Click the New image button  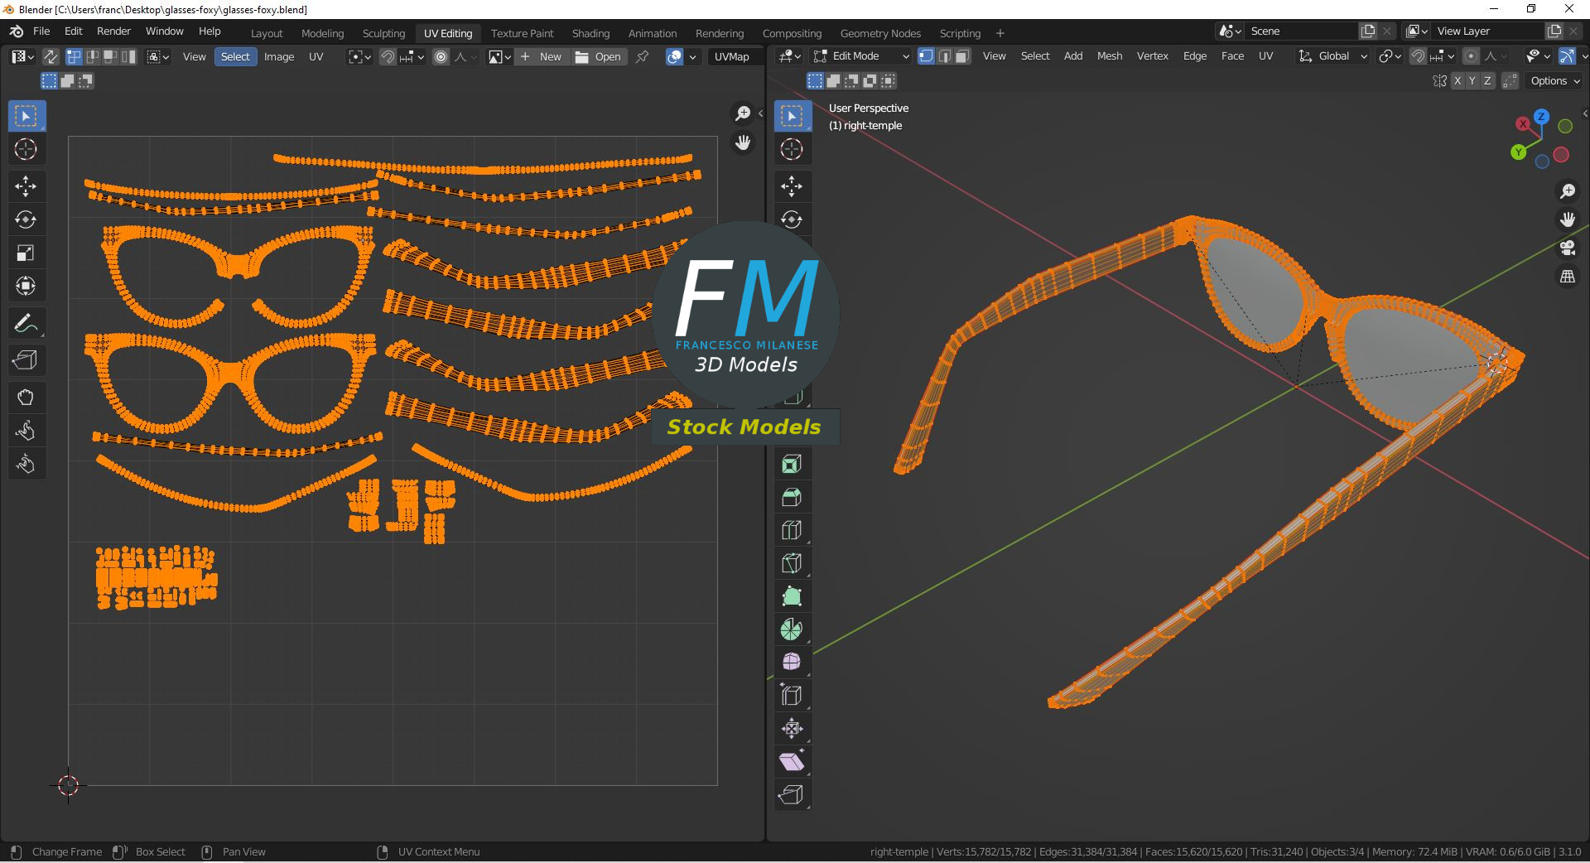point(542,56)
